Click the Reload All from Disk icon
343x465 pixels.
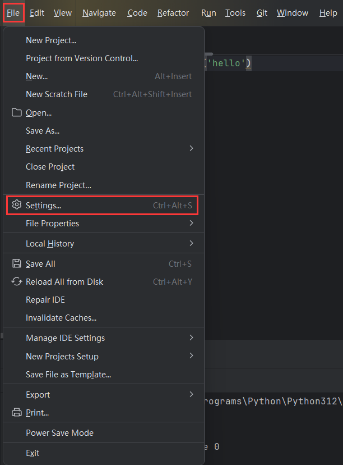[x=16, y=282]
